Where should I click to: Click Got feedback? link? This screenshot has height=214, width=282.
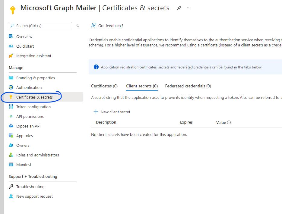[111, 26]
